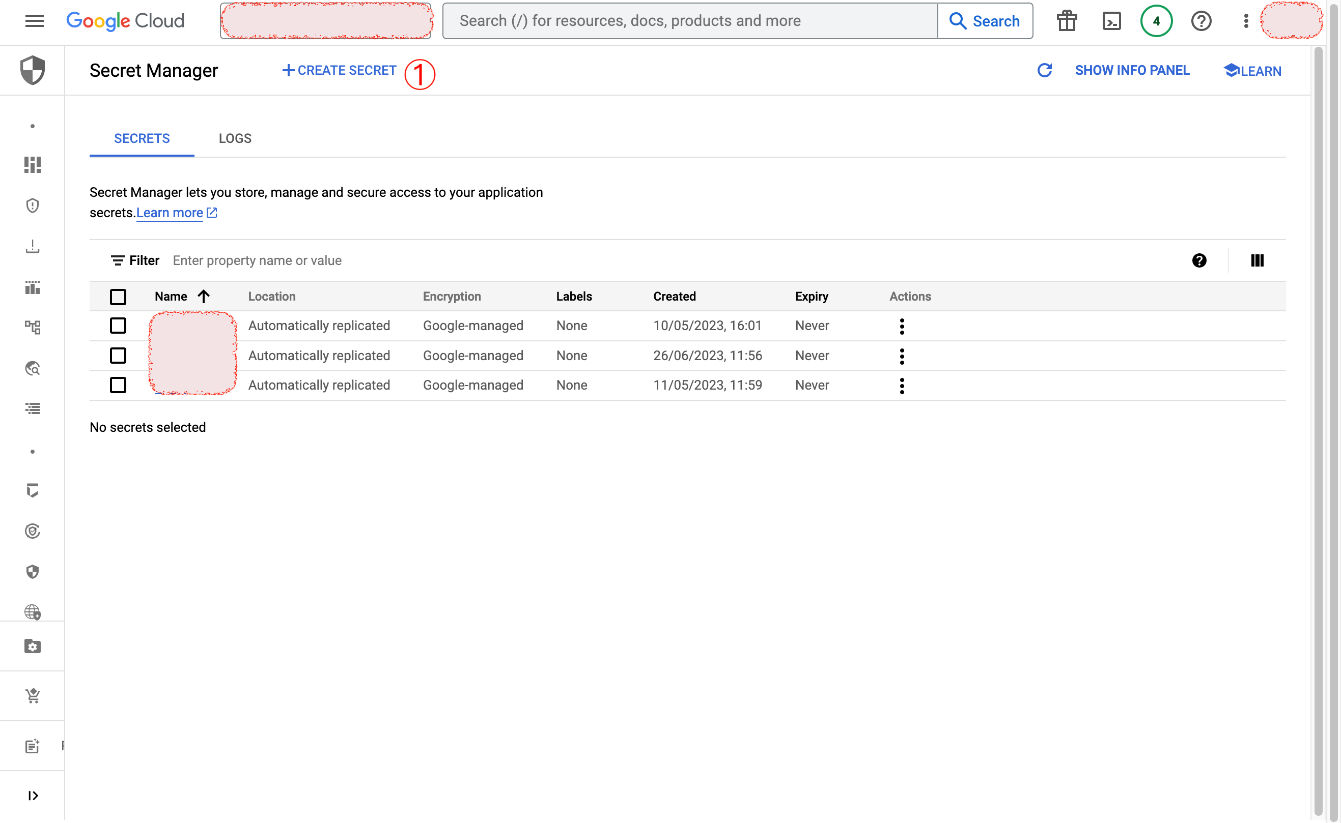1341x823 pixels.
Task: Sort by Name column ascending arrow
Action: point(204,297)
